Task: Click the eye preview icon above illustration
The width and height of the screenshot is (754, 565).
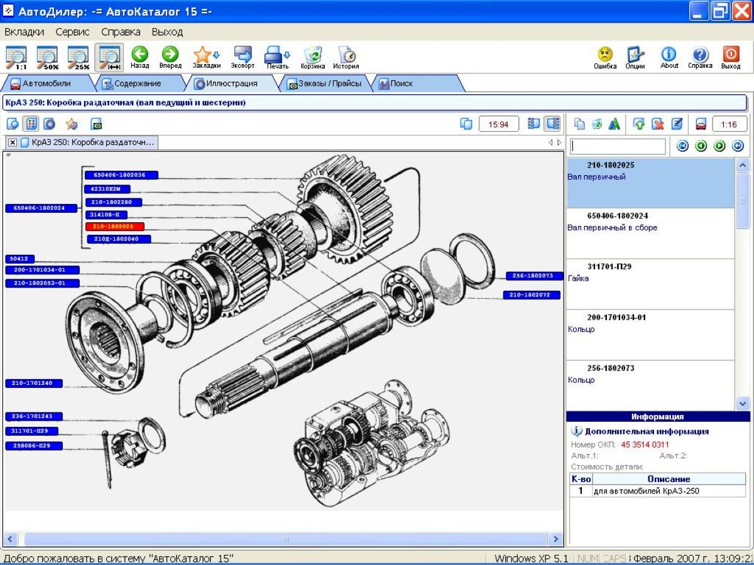Action: click(x=97, y=124)
